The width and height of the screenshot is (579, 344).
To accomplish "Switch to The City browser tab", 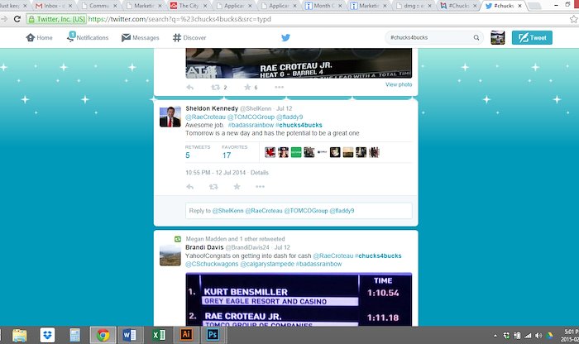I will pos(187,6).
